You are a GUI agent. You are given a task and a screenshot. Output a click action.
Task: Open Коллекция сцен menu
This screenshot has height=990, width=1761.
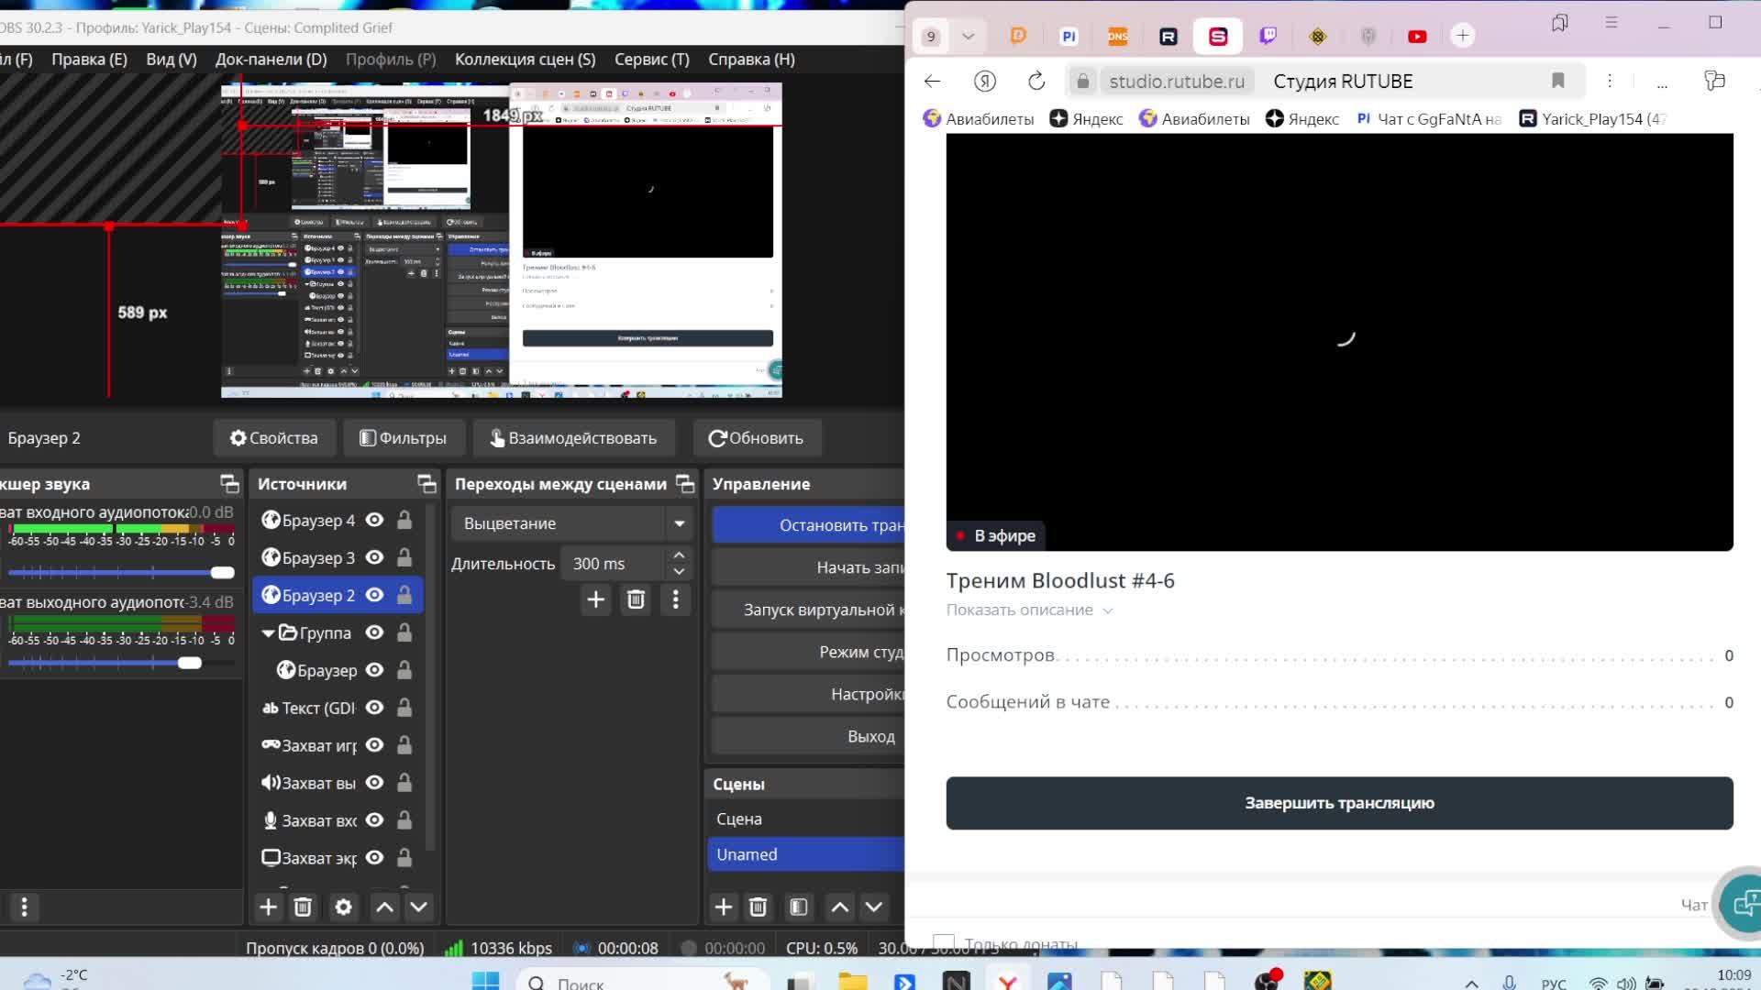click(x=526, y=60)
